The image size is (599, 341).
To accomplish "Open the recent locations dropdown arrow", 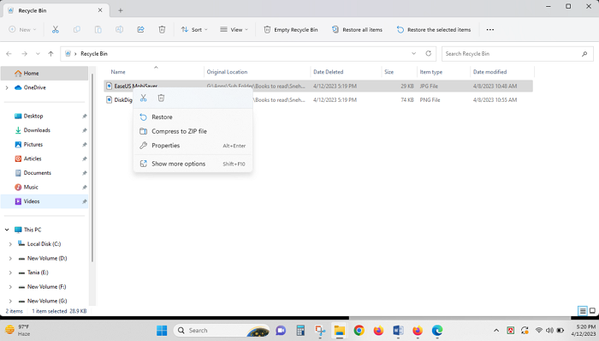I will tap(38, 54).
